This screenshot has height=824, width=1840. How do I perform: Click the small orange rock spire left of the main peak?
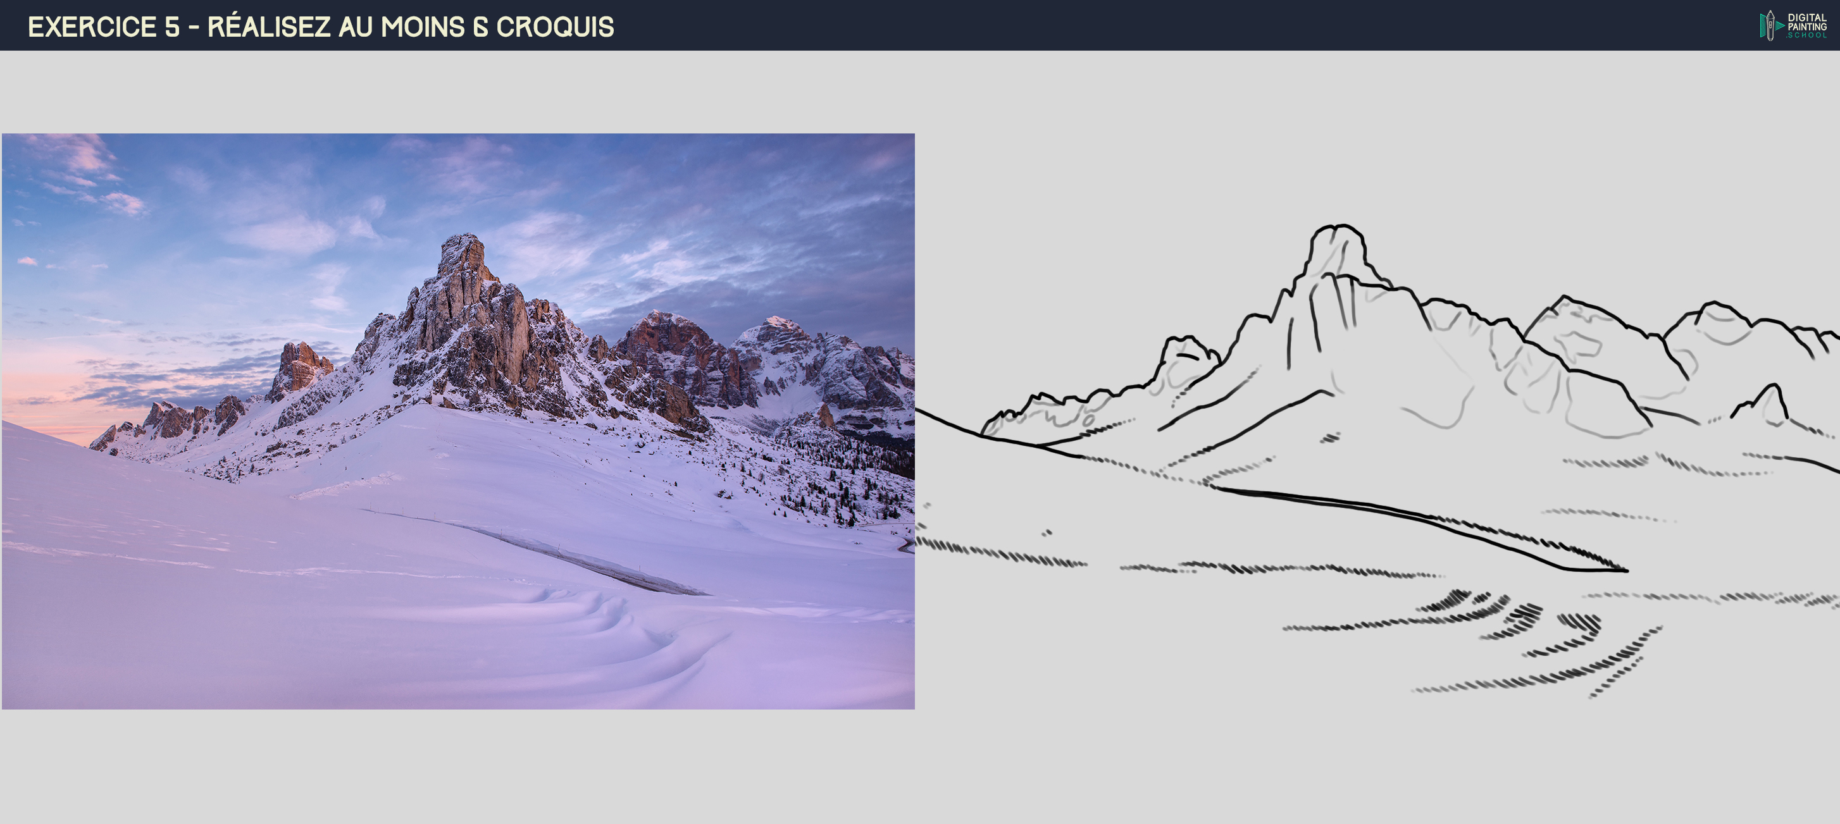[x=299, y=367]
